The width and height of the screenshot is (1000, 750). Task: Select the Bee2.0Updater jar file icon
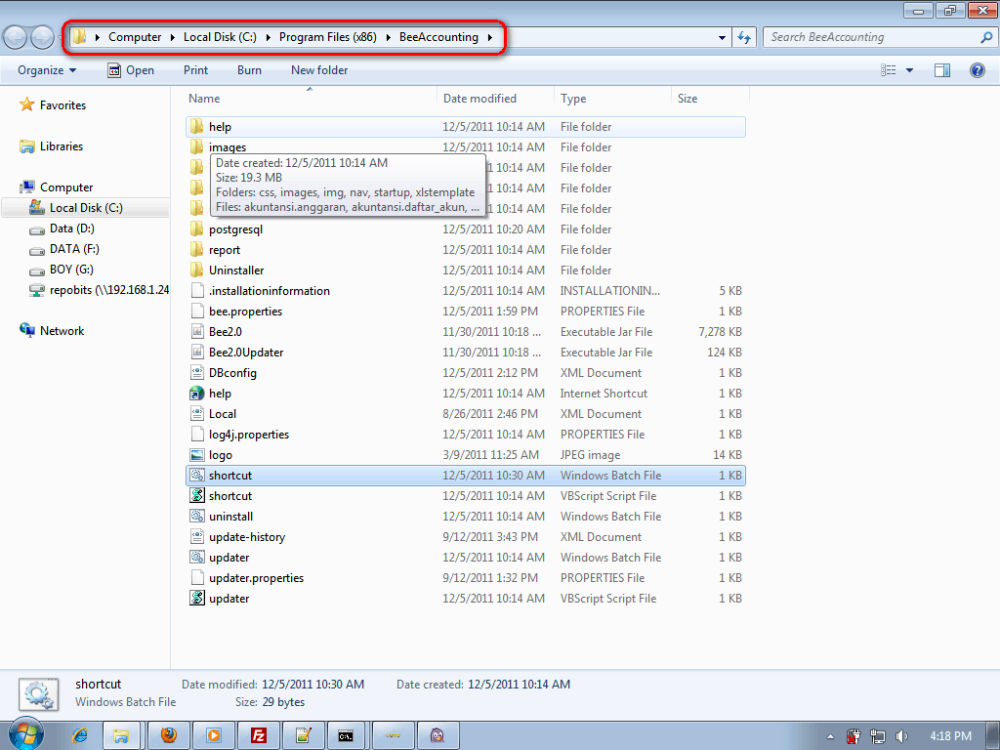[x=197, y=352]
